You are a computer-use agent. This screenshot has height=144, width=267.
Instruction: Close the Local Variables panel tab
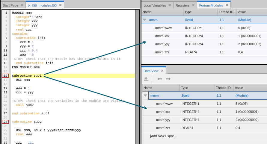click(x=170, y=5)
